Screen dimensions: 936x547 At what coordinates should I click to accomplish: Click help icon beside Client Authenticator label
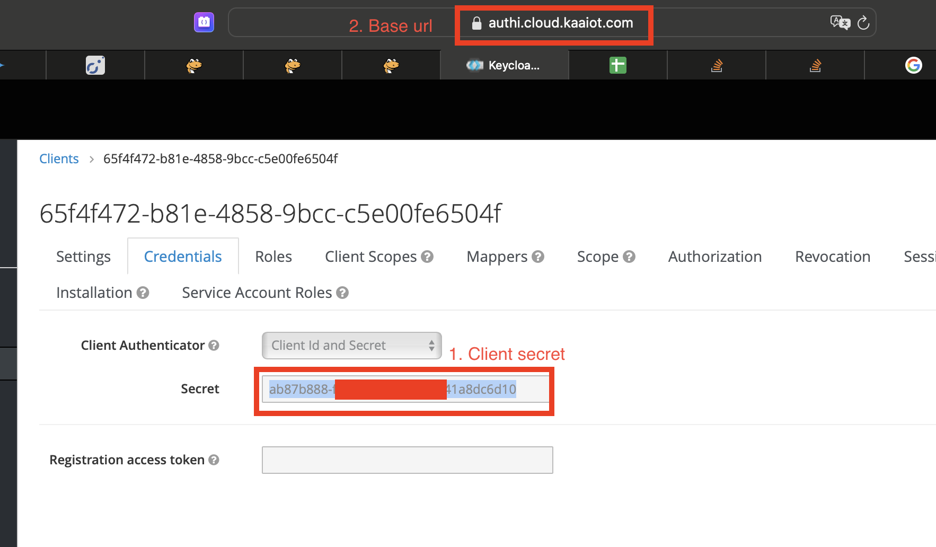coord(214,346)
